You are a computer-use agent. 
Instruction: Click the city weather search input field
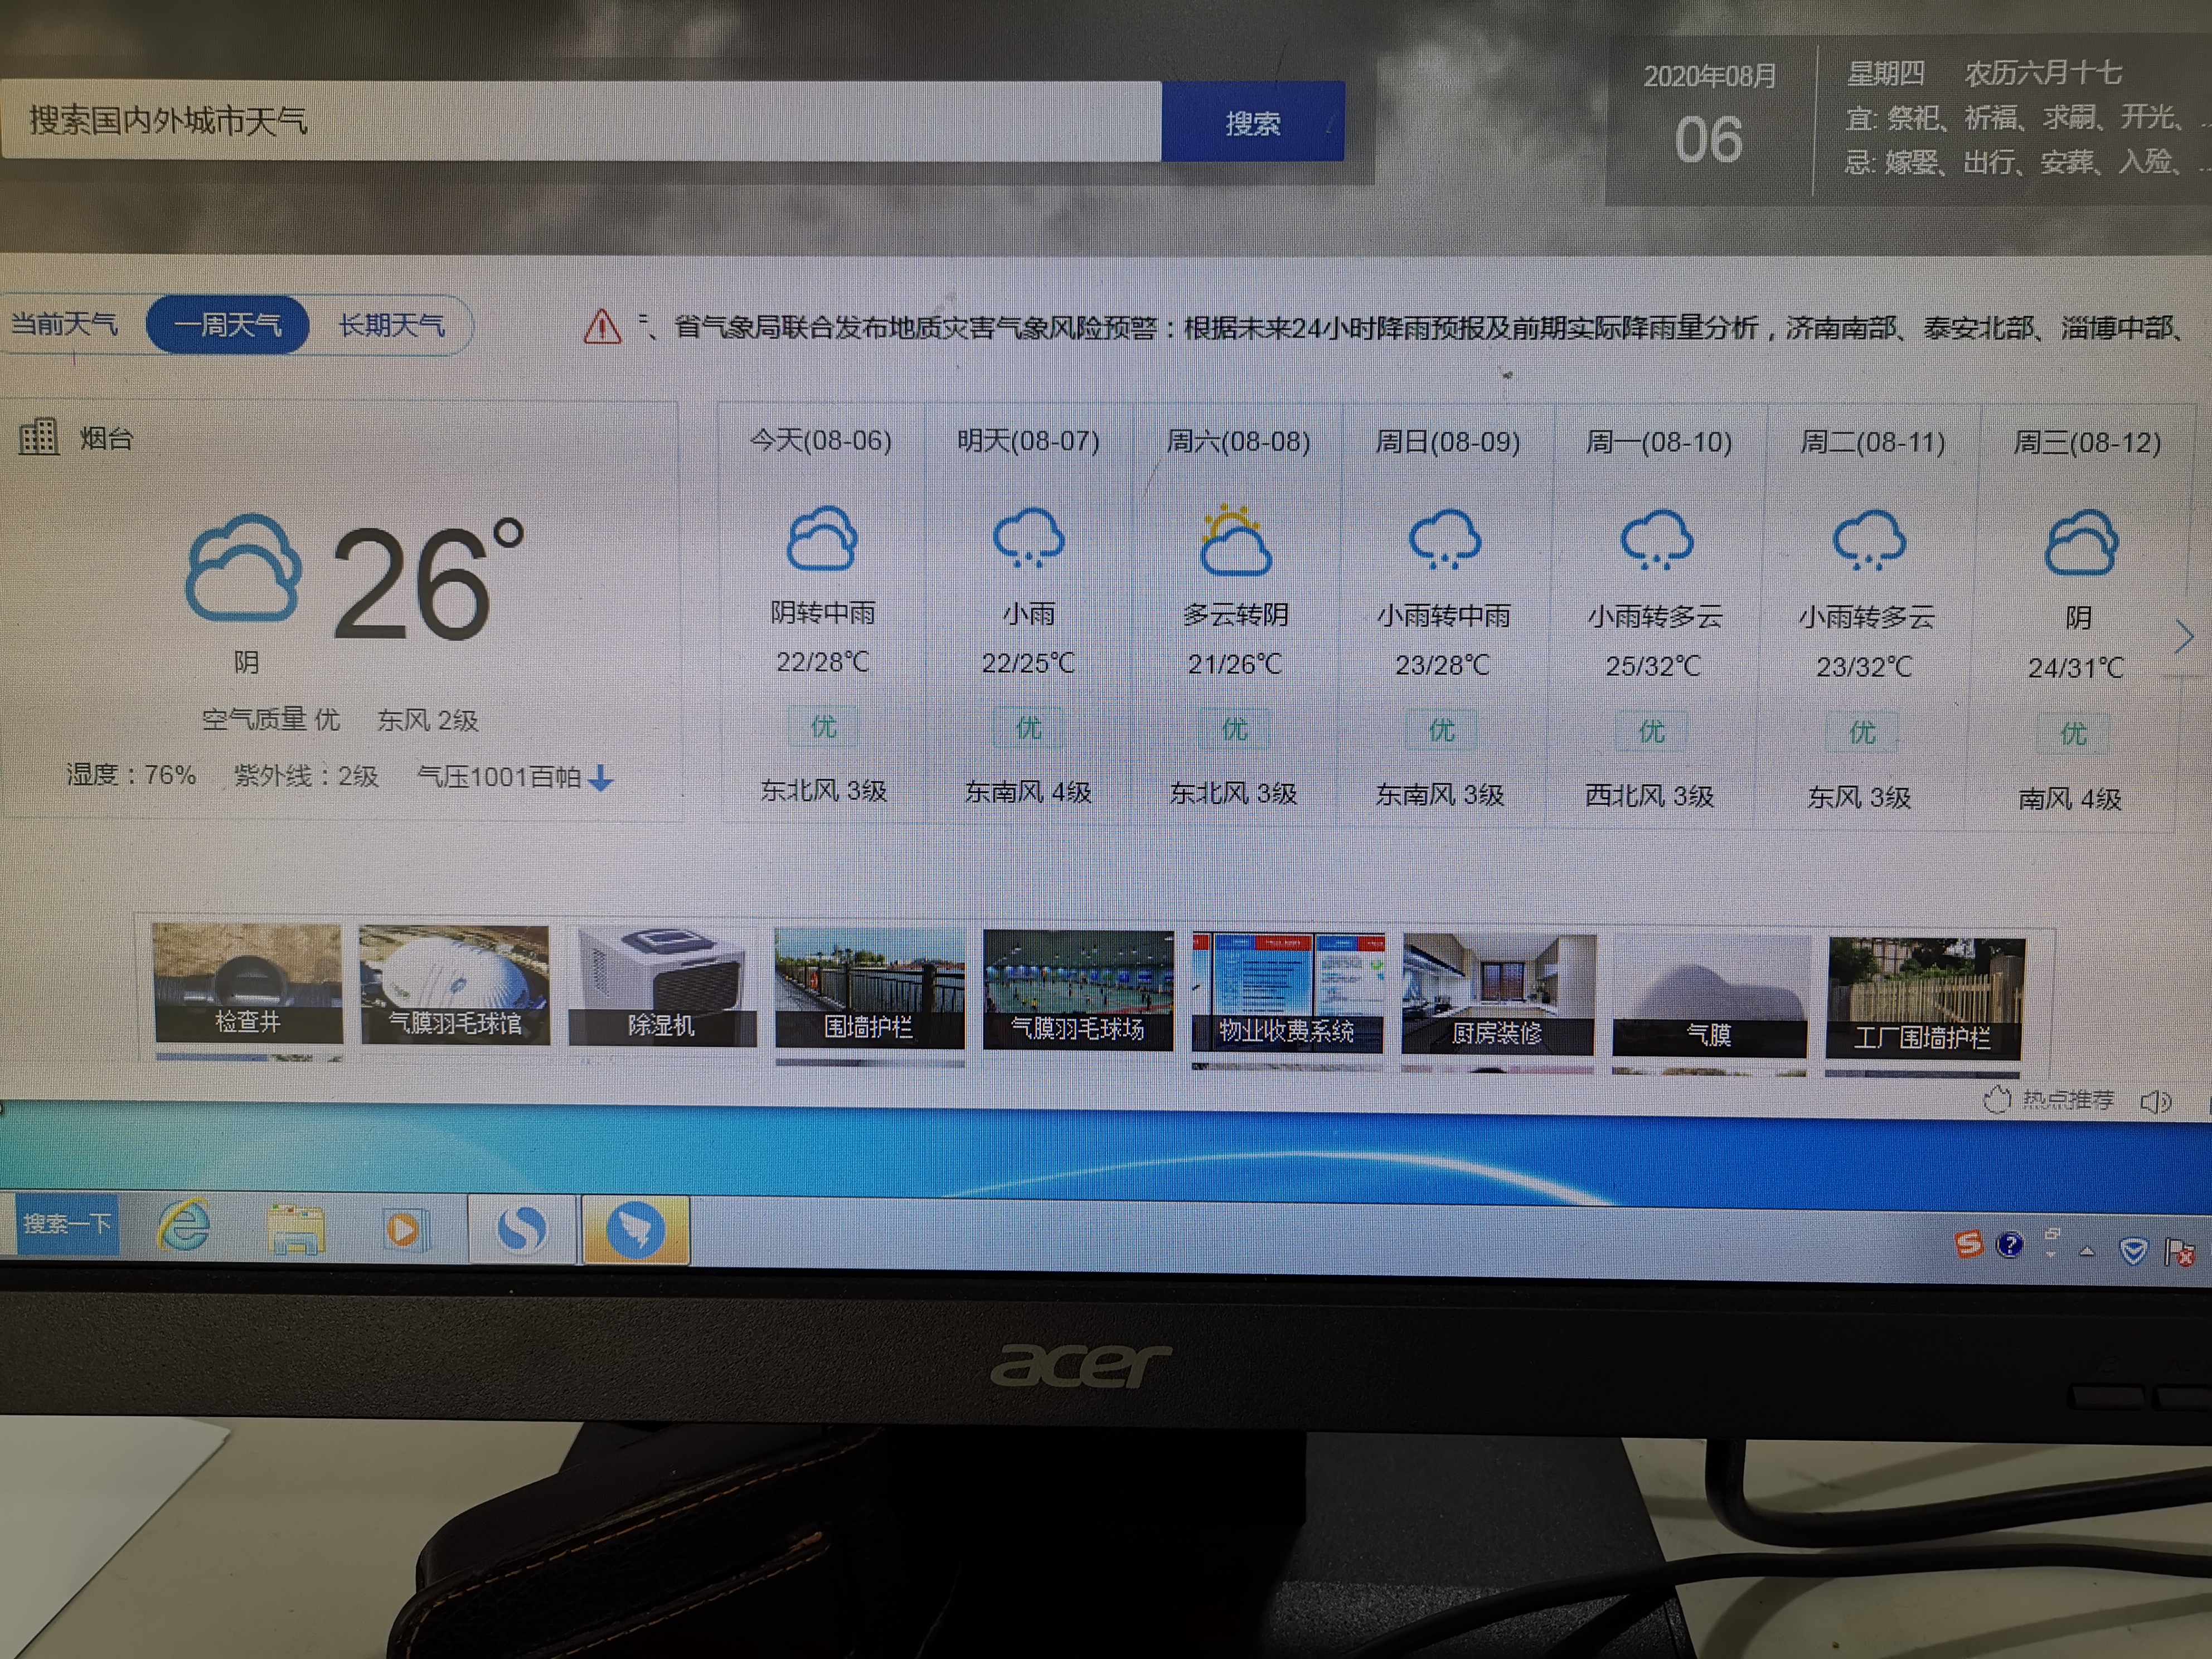[x=580, y=121]
